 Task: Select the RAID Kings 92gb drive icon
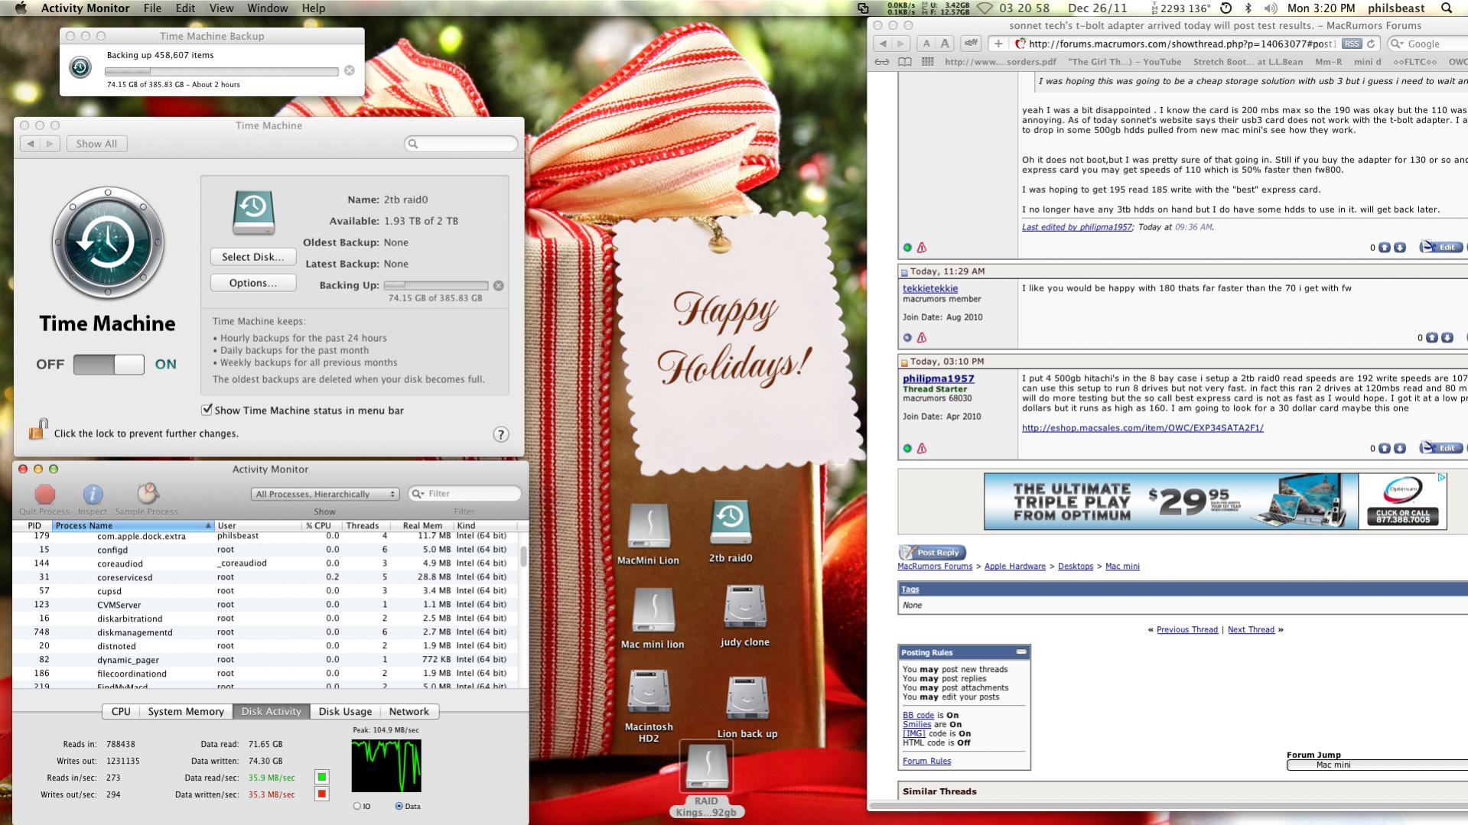coord(706,768)
